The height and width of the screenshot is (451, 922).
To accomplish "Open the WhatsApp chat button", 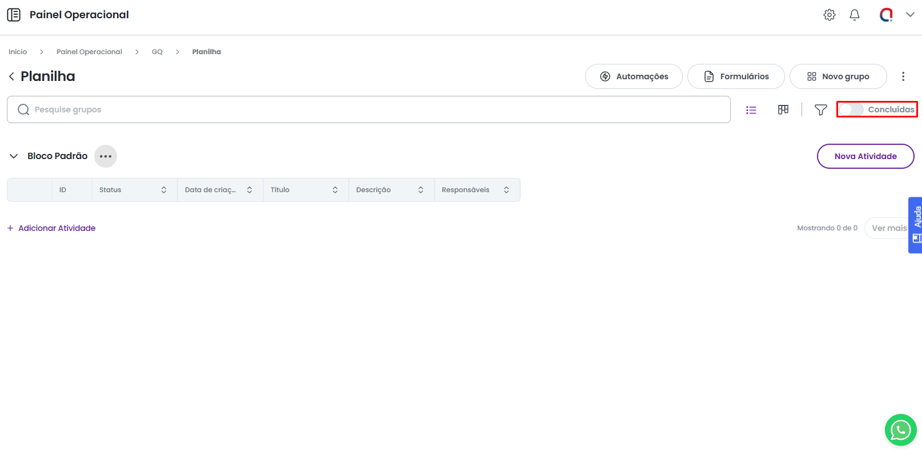I will [x=900, y=430].
